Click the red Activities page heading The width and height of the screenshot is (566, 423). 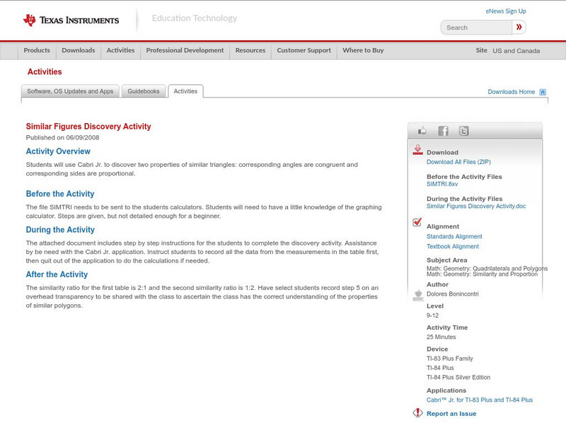[45, 72]
